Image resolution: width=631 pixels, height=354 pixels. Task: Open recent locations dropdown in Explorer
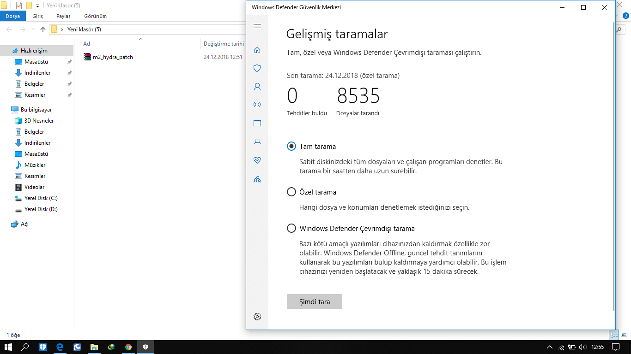tap(33, 29)
